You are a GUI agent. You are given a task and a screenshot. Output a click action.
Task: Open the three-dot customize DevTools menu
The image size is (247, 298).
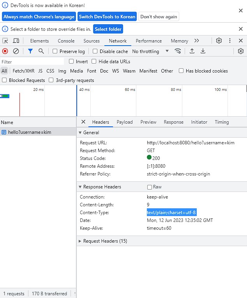(x=230, y=41)
